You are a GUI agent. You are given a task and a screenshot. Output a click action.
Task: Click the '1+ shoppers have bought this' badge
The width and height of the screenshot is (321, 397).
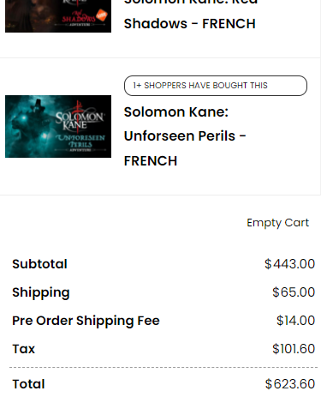pos(216,86)
